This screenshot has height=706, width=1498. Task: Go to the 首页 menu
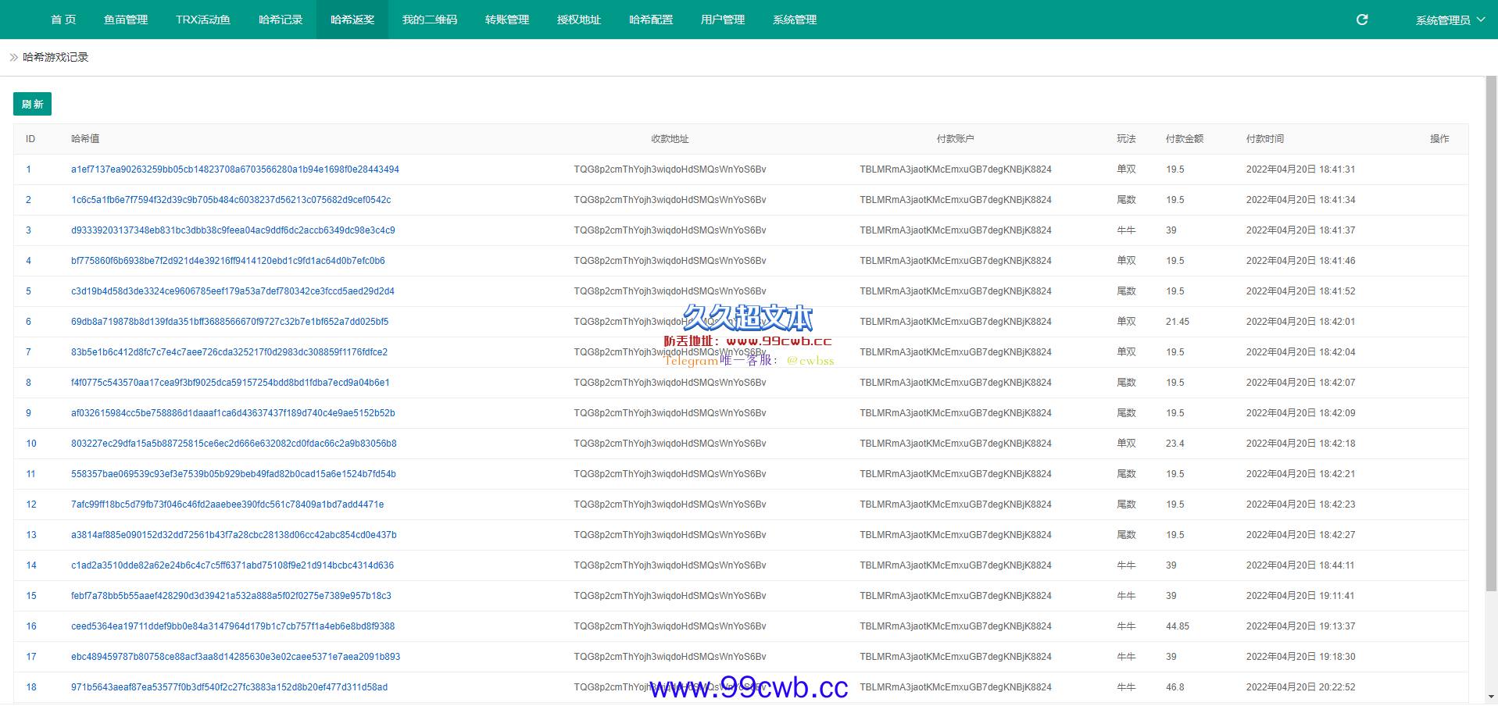(63, 20)
